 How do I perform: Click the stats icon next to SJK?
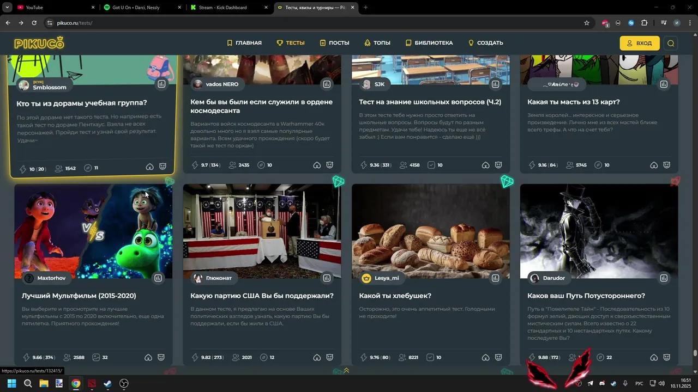[x=495, y=84]
